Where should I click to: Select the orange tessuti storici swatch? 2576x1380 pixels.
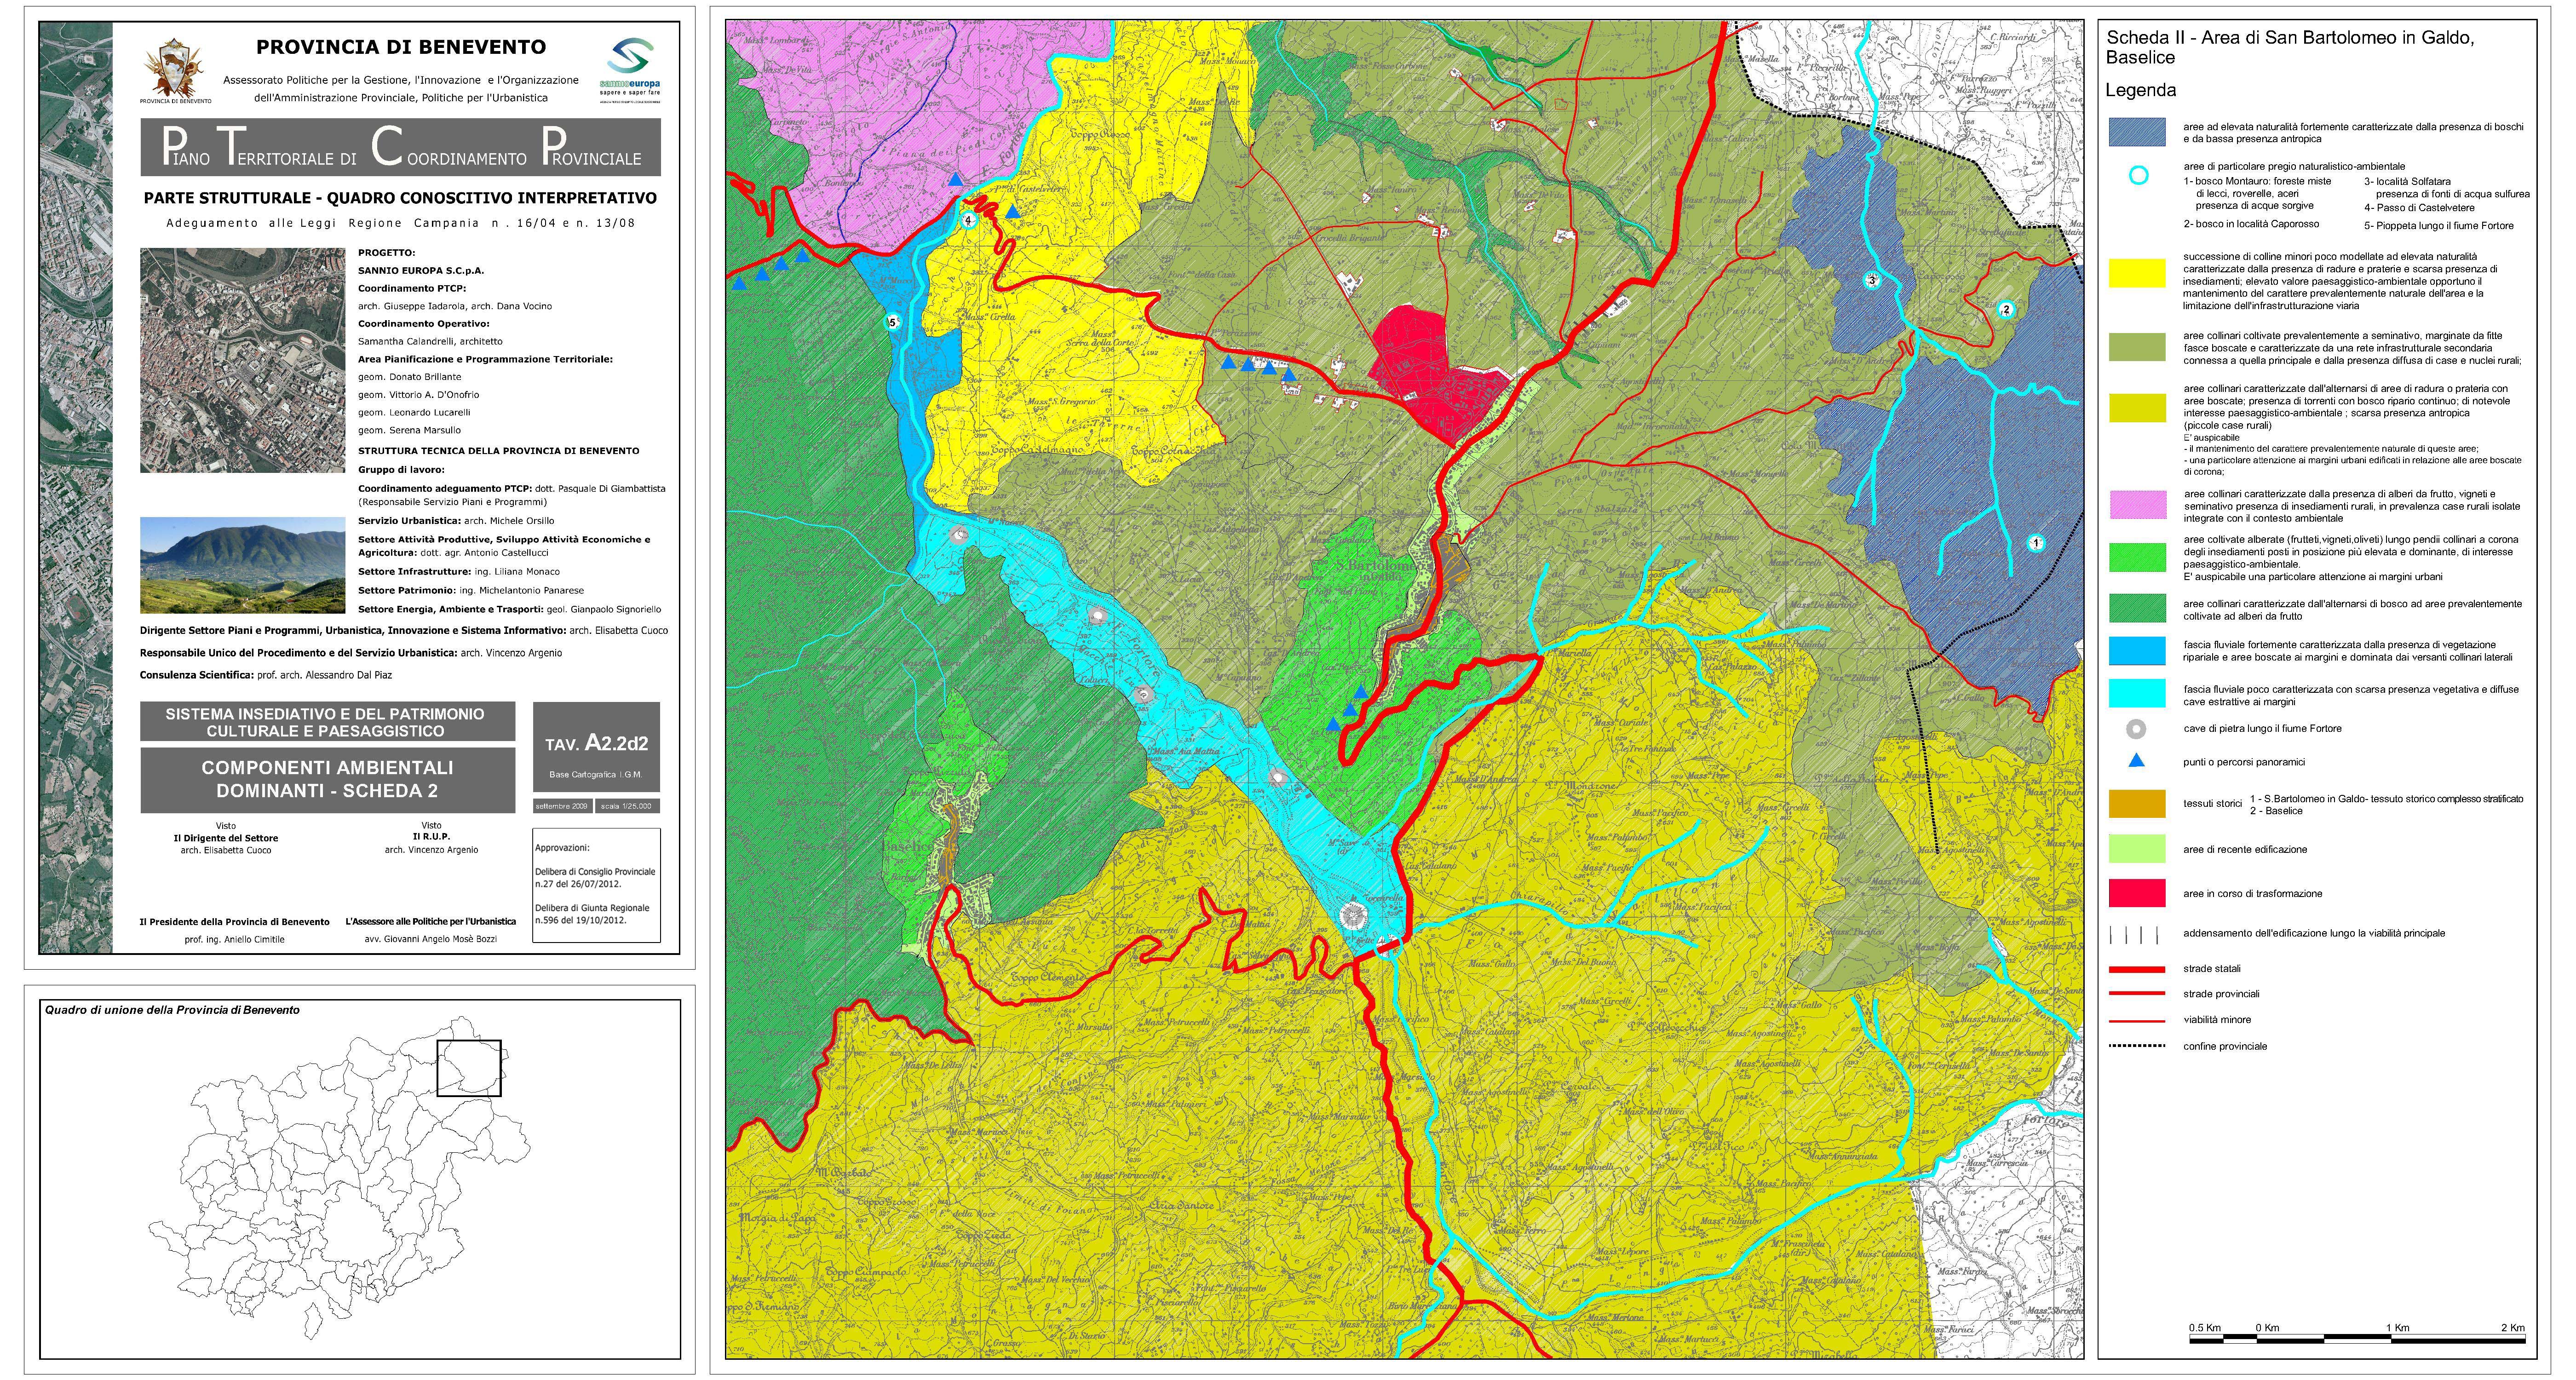pos(2137,804)
